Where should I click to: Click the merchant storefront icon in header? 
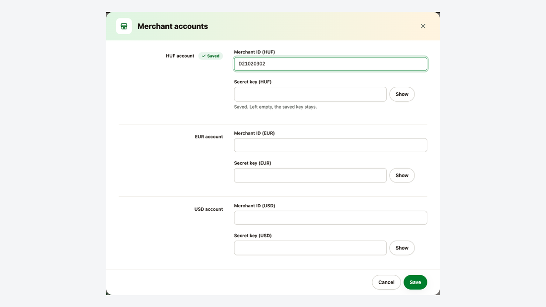124,26
